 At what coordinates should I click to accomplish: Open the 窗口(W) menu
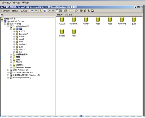(17, 3)
